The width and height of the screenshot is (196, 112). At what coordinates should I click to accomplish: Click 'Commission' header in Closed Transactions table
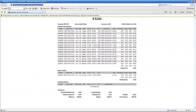point(120,29)
